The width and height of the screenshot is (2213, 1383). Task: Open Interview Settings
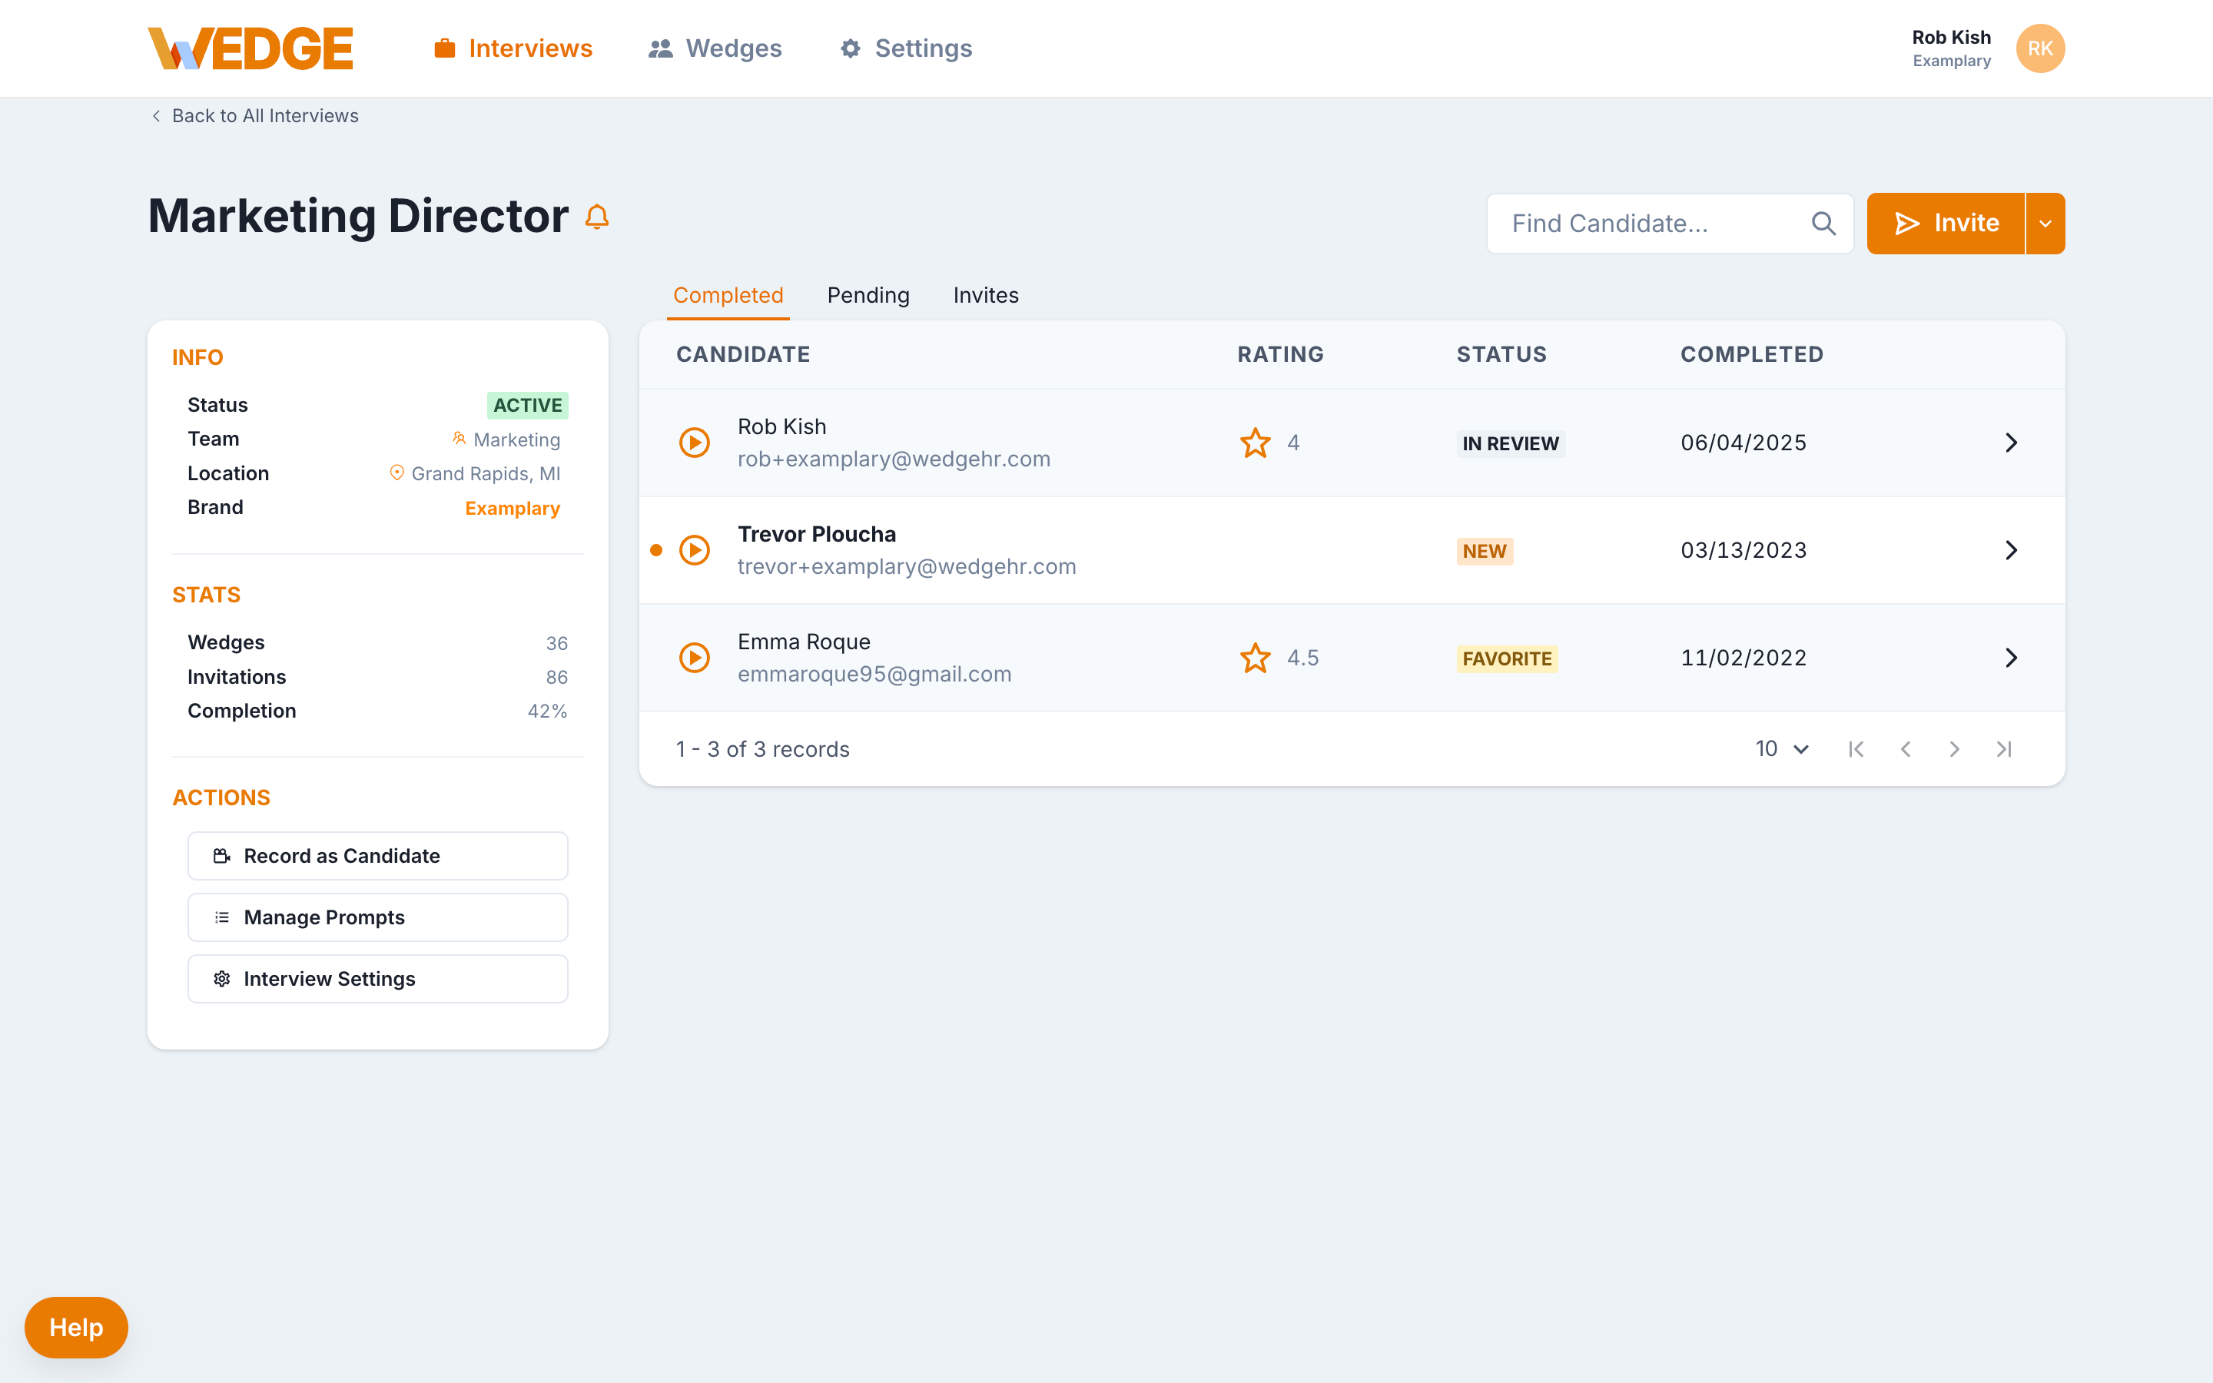point(378,978)
